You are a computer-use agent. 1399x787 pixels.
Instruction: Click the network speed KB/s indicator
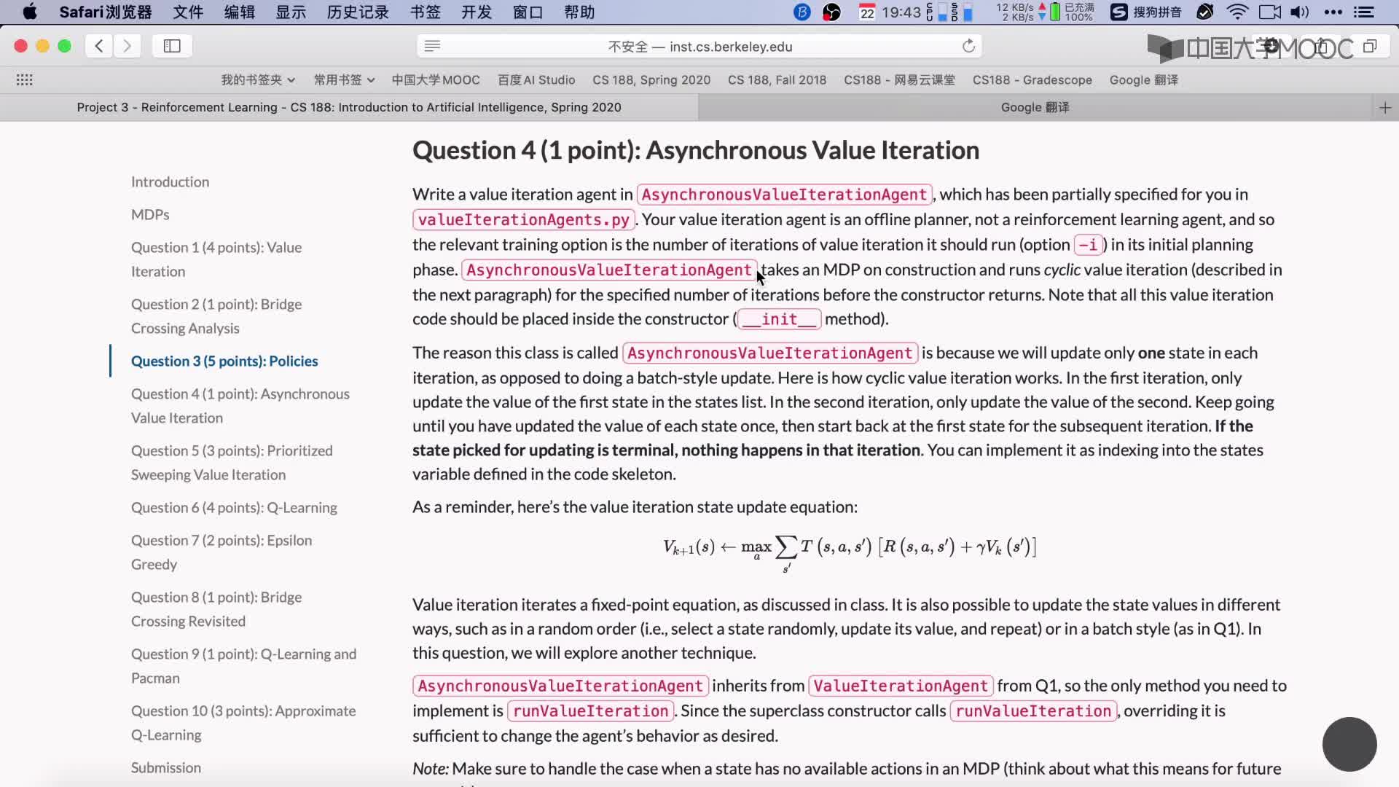coord(1015,12)
